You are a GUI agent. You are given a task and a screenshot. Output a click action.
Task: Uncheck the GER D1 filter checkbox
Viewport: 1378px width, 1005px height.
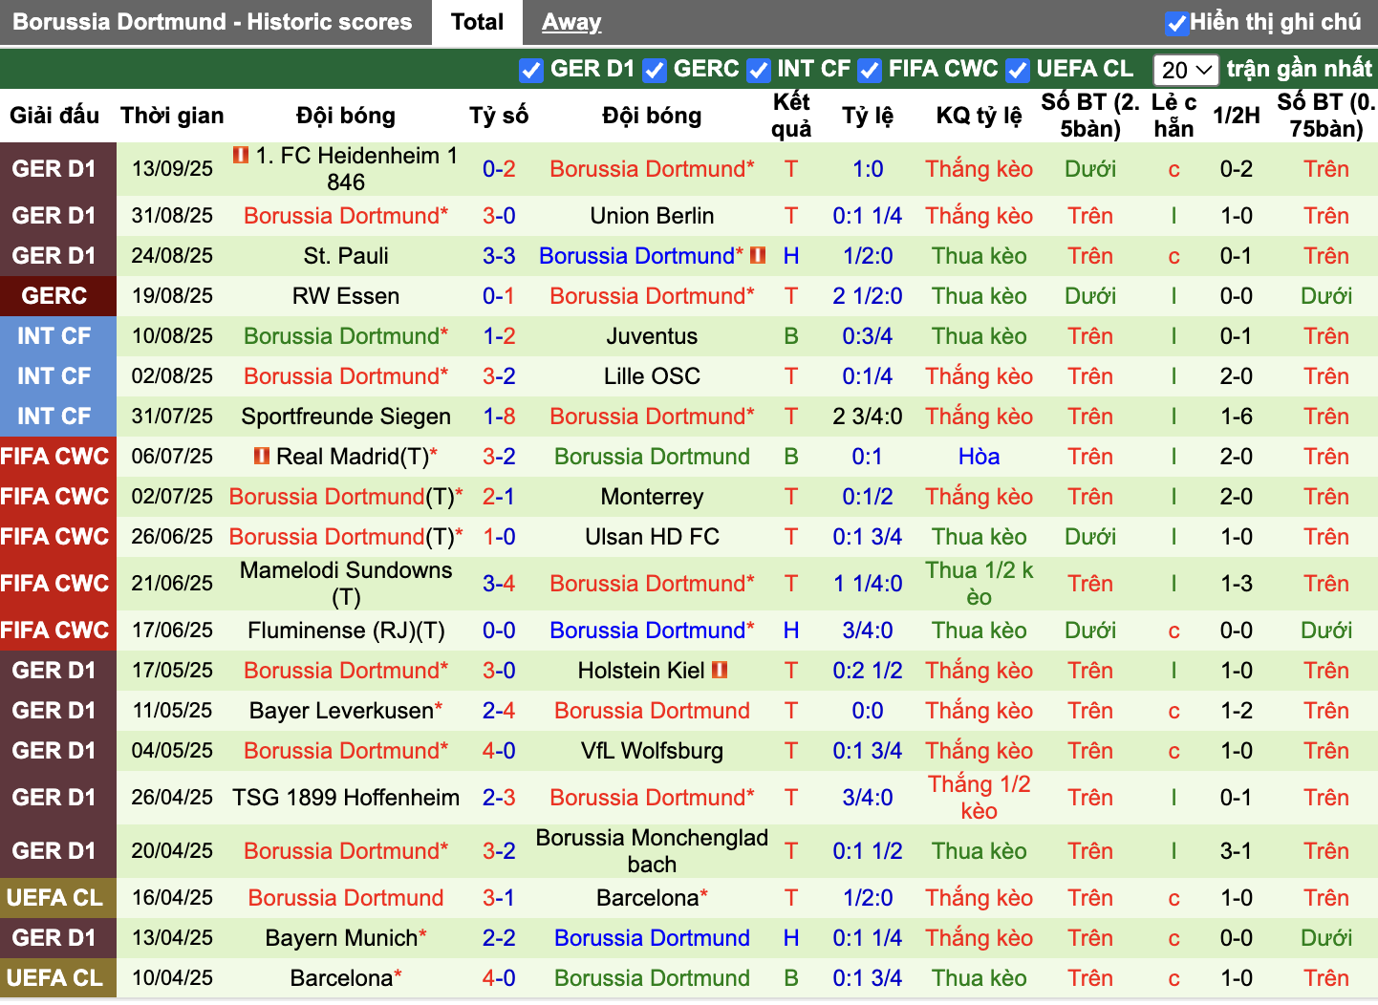tap(530, 70)
